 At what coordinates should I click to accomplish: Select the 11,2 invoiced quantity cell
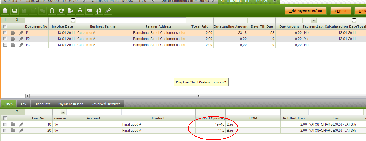[210, 131]
